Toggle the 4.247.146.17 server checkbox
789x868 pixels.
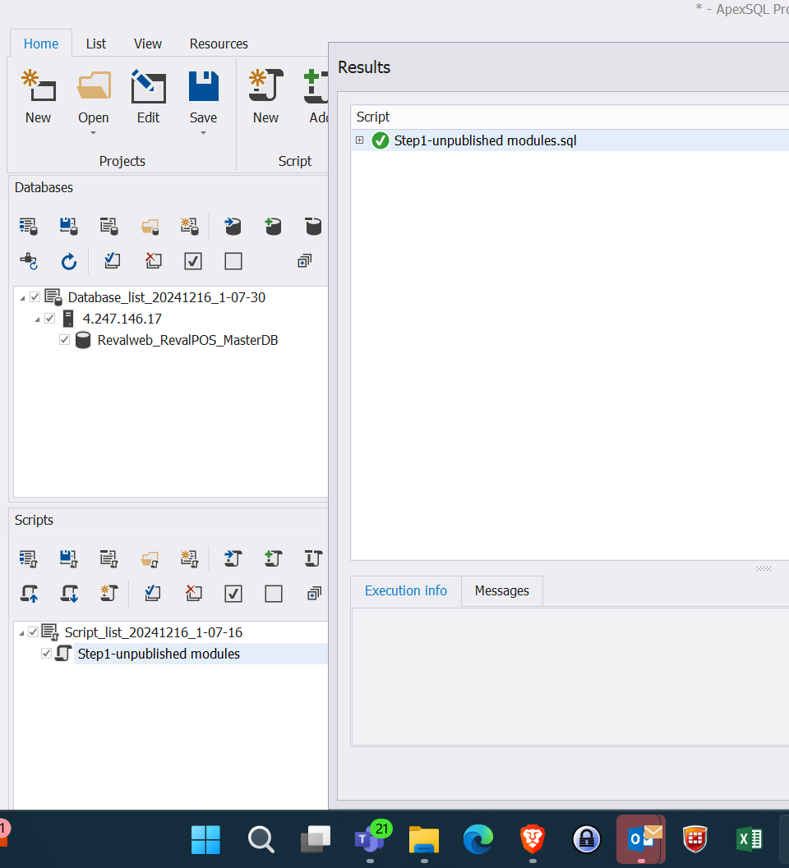tap(50, 319)
